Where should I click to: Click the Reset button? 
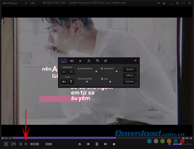[x=130, y=69]
